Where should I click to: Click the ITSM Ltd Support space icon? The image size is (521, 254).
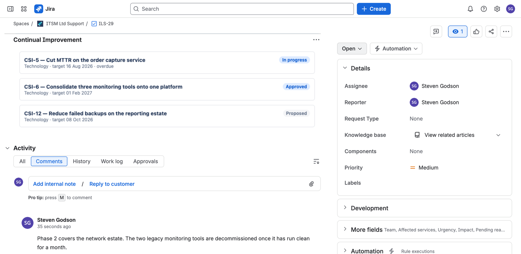(40, 24)
